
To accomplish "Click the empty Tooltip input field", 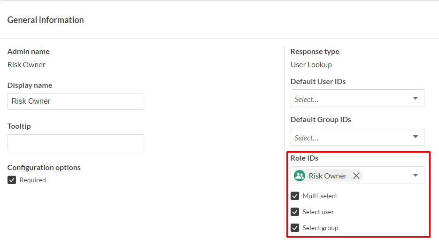I will [x=76, y=143].
